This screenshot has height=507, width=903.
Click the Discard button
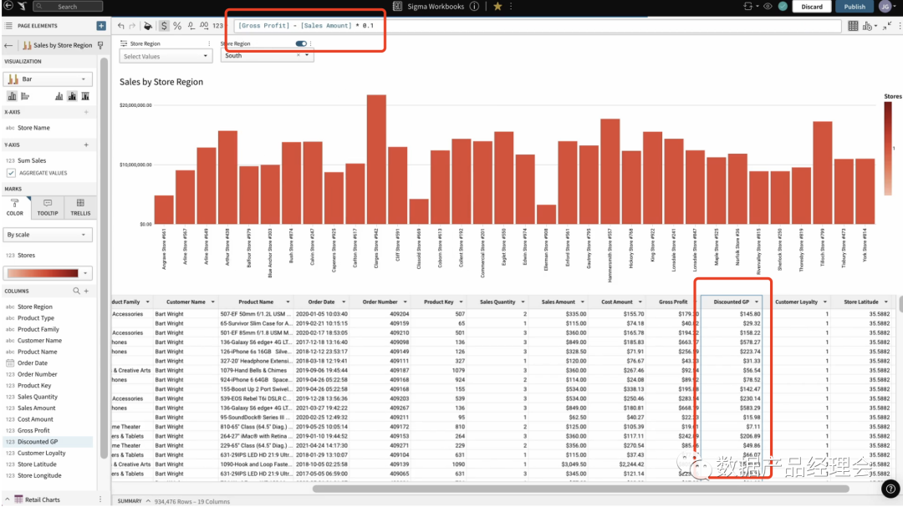pos(812,7)
